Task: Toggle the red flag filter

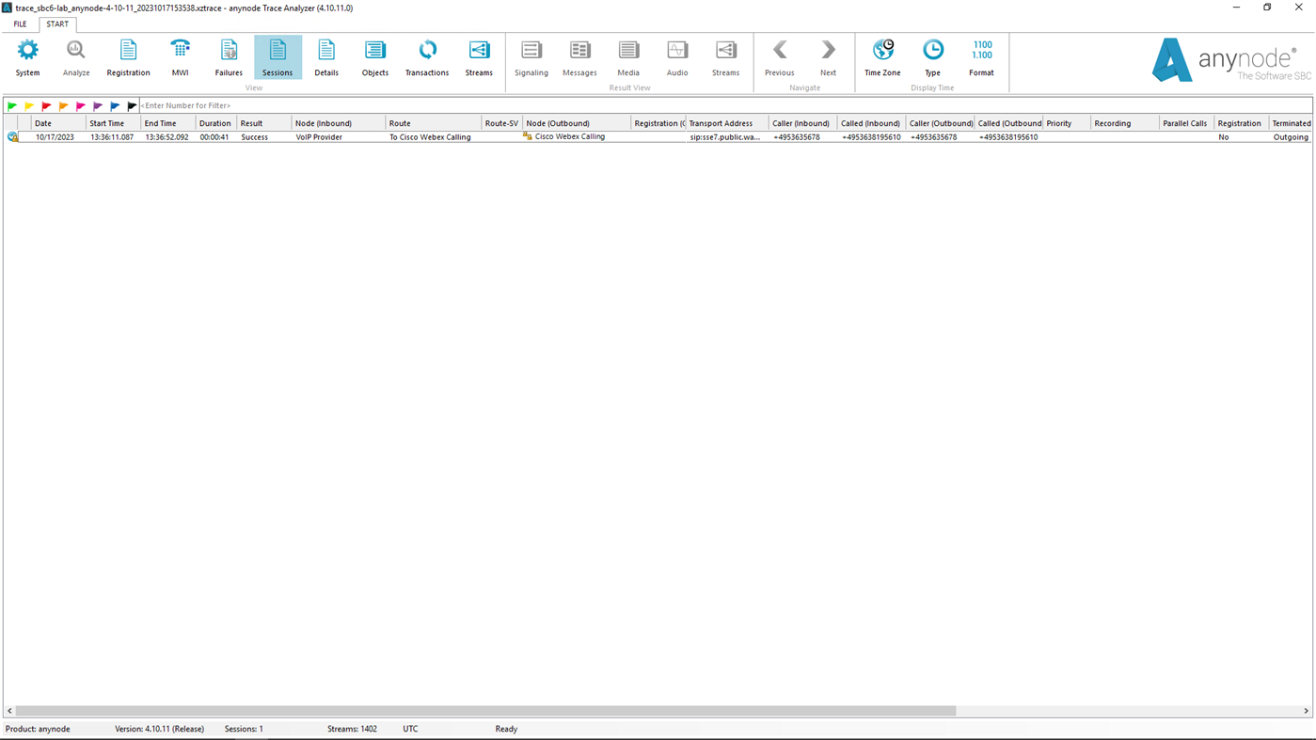Action: [x=44, y=104]
